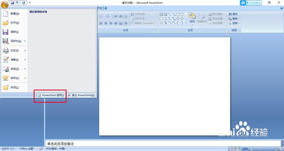Viewport: 284px width, 151px height.
Task: Expand the 打印 submenu arrow
Action: coord(25,51)
